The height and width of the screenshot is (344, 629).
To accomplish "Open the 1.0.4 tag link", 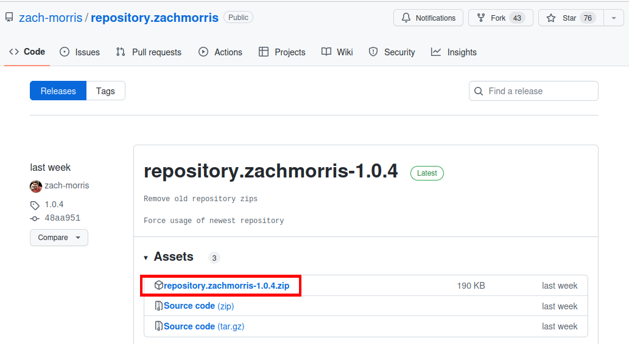I will click(54, 204).
